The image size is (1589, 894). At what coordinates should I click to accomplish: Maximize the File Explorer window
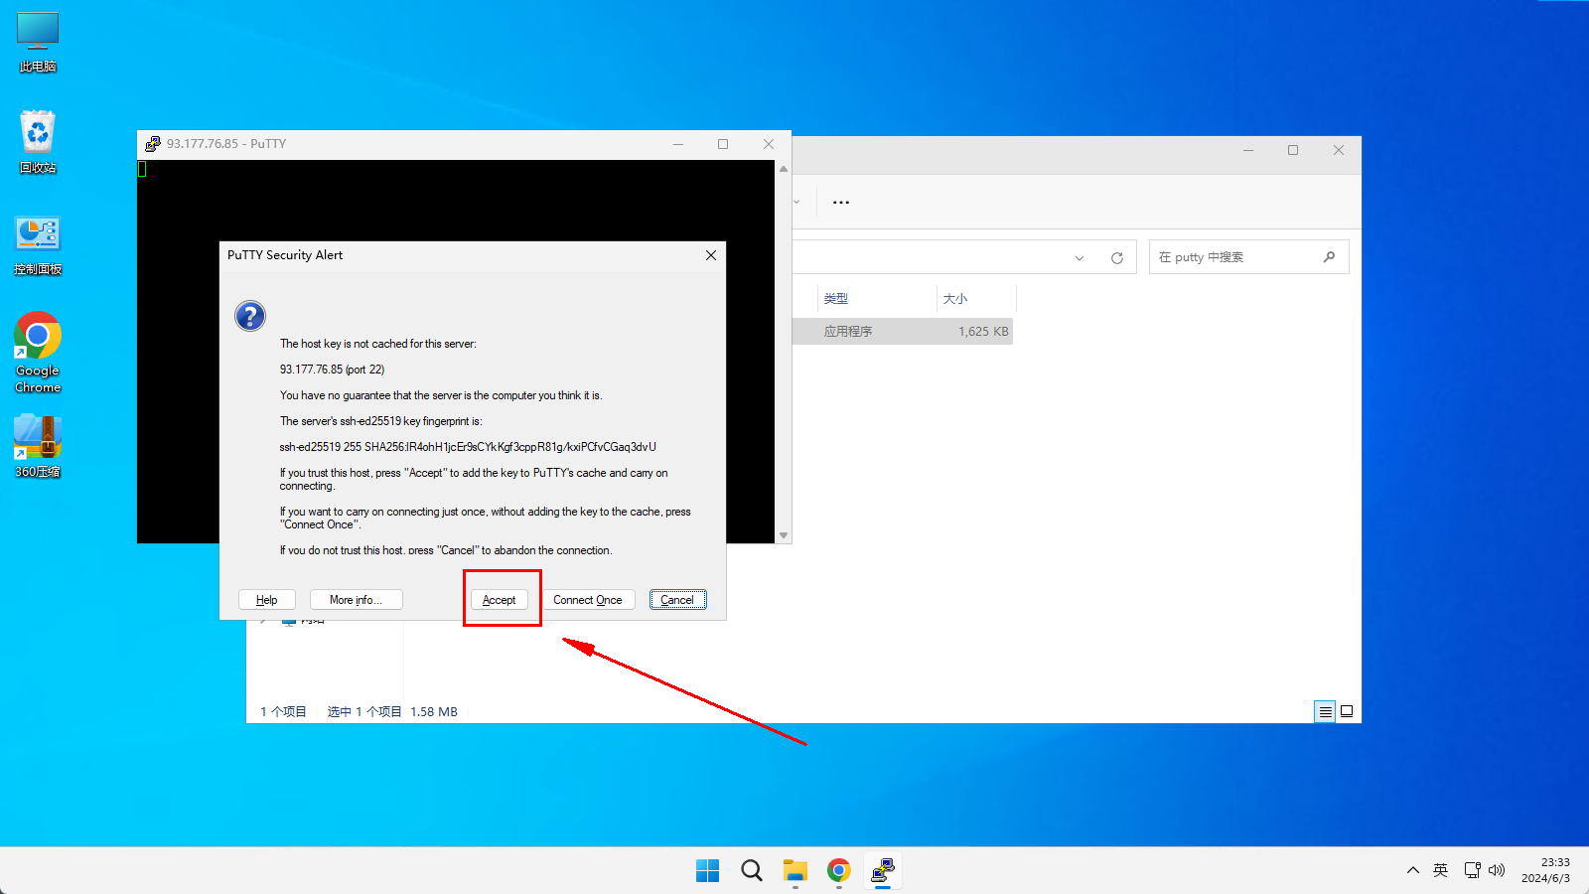pyautogui.click(x=1293, y=150)
